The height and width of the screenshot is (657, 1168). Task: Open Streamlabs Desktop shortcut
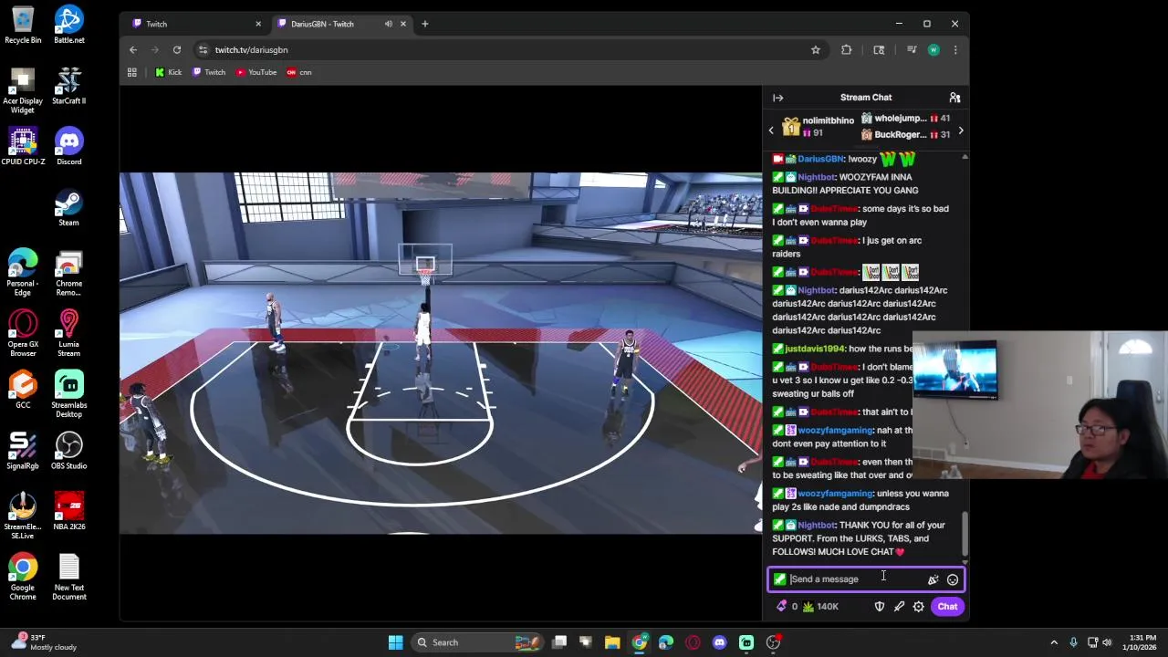[68, 394]
